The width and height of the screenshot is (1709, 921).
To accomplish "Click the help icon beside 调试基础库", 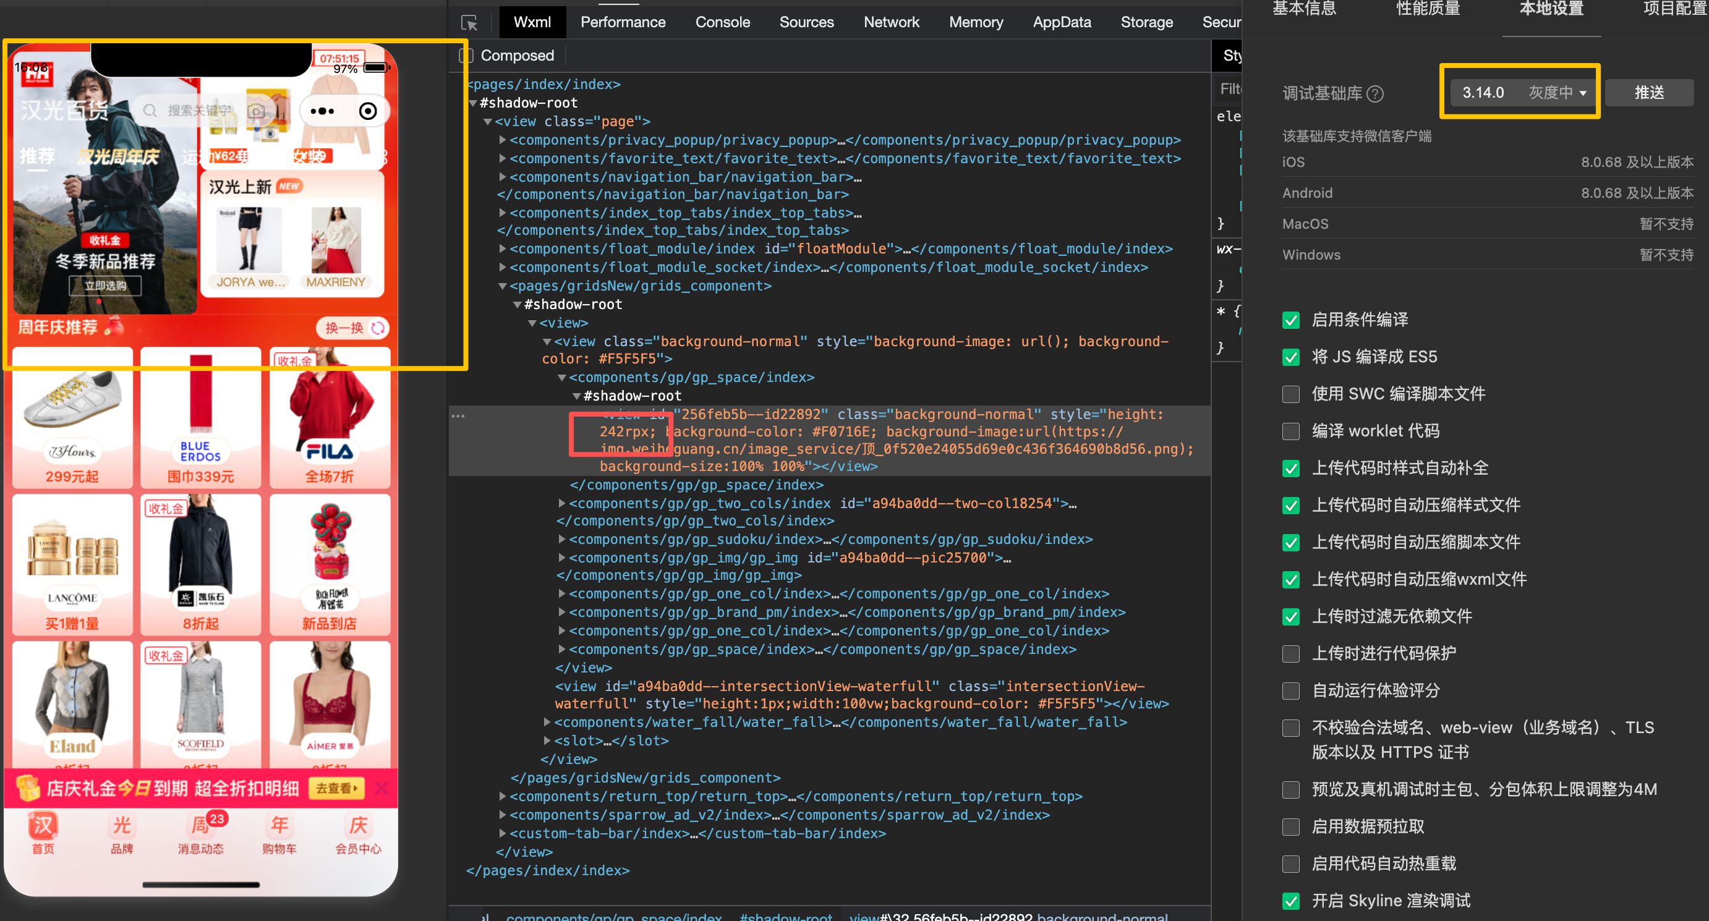I will pos(1376,93).
